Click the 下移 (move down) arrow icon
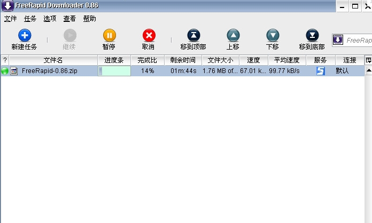This screenshot has height=223, width=372. click(273, 36)
